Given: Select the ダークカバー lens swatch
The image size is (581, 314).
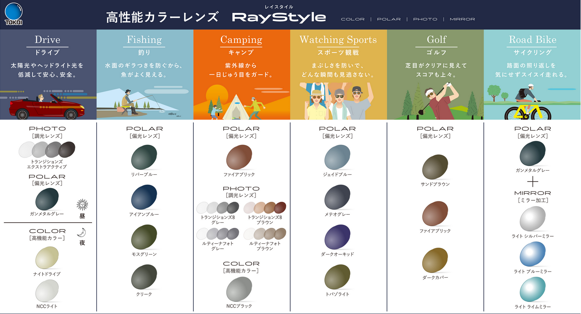Looking at the screenshot, I should click(435, 261).
